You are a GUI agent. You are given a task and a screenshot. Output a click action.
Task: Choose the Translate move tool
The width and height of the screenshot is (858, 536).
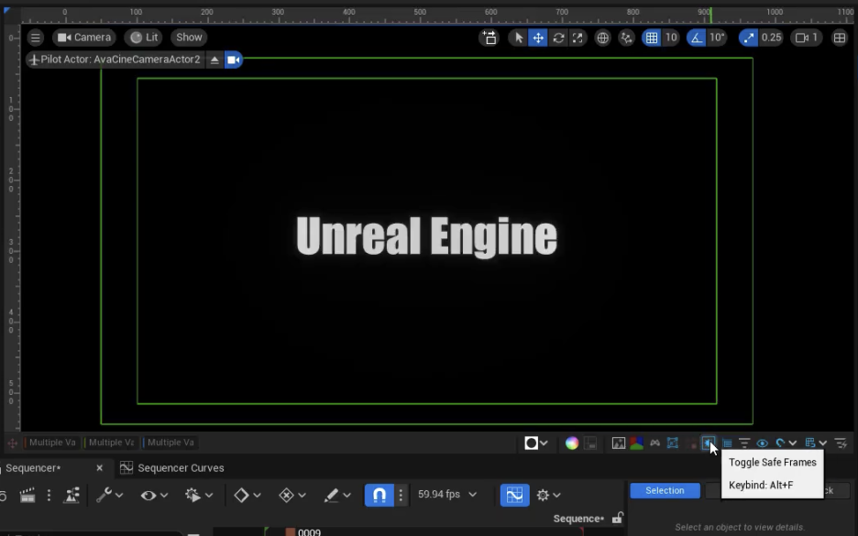[538, 38]
